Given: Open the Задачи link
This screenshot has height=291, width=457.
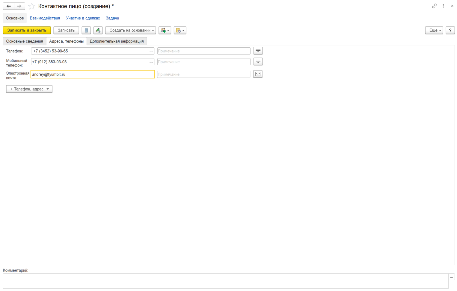Looking at the screenshot, I should (112, 18).
